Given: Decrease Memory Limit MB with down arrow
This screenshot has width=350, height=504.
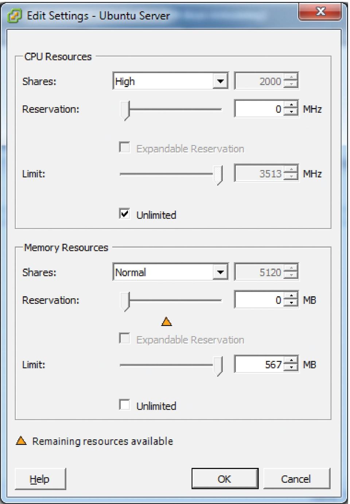Looking at the screenshot, I should coord(291,368).
